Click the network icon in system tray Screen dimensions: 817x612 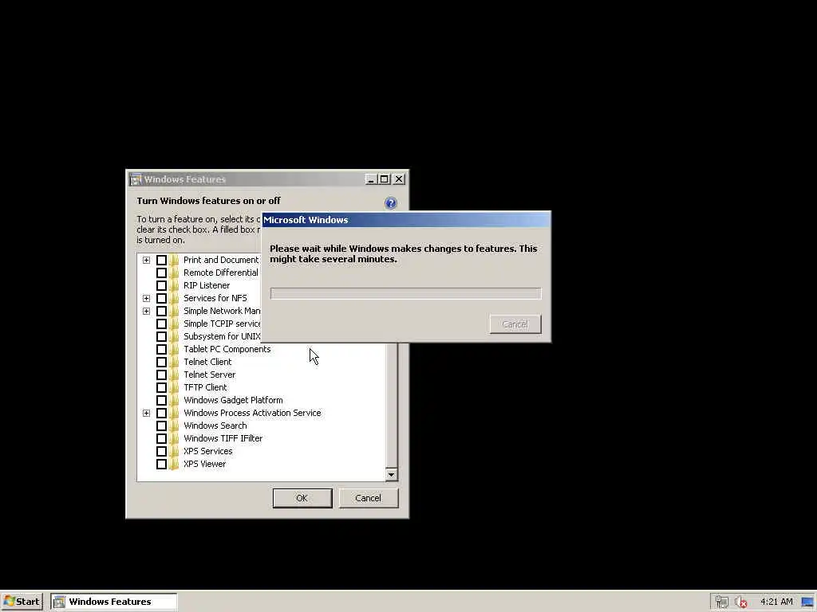tap(721, 602)
